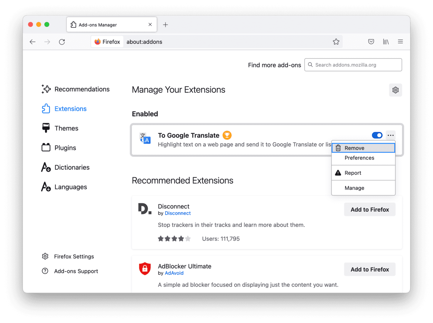This screenshot has height=323, width=433.
Task: Click the 'Enabled' section heading
Action: [145, 114]
